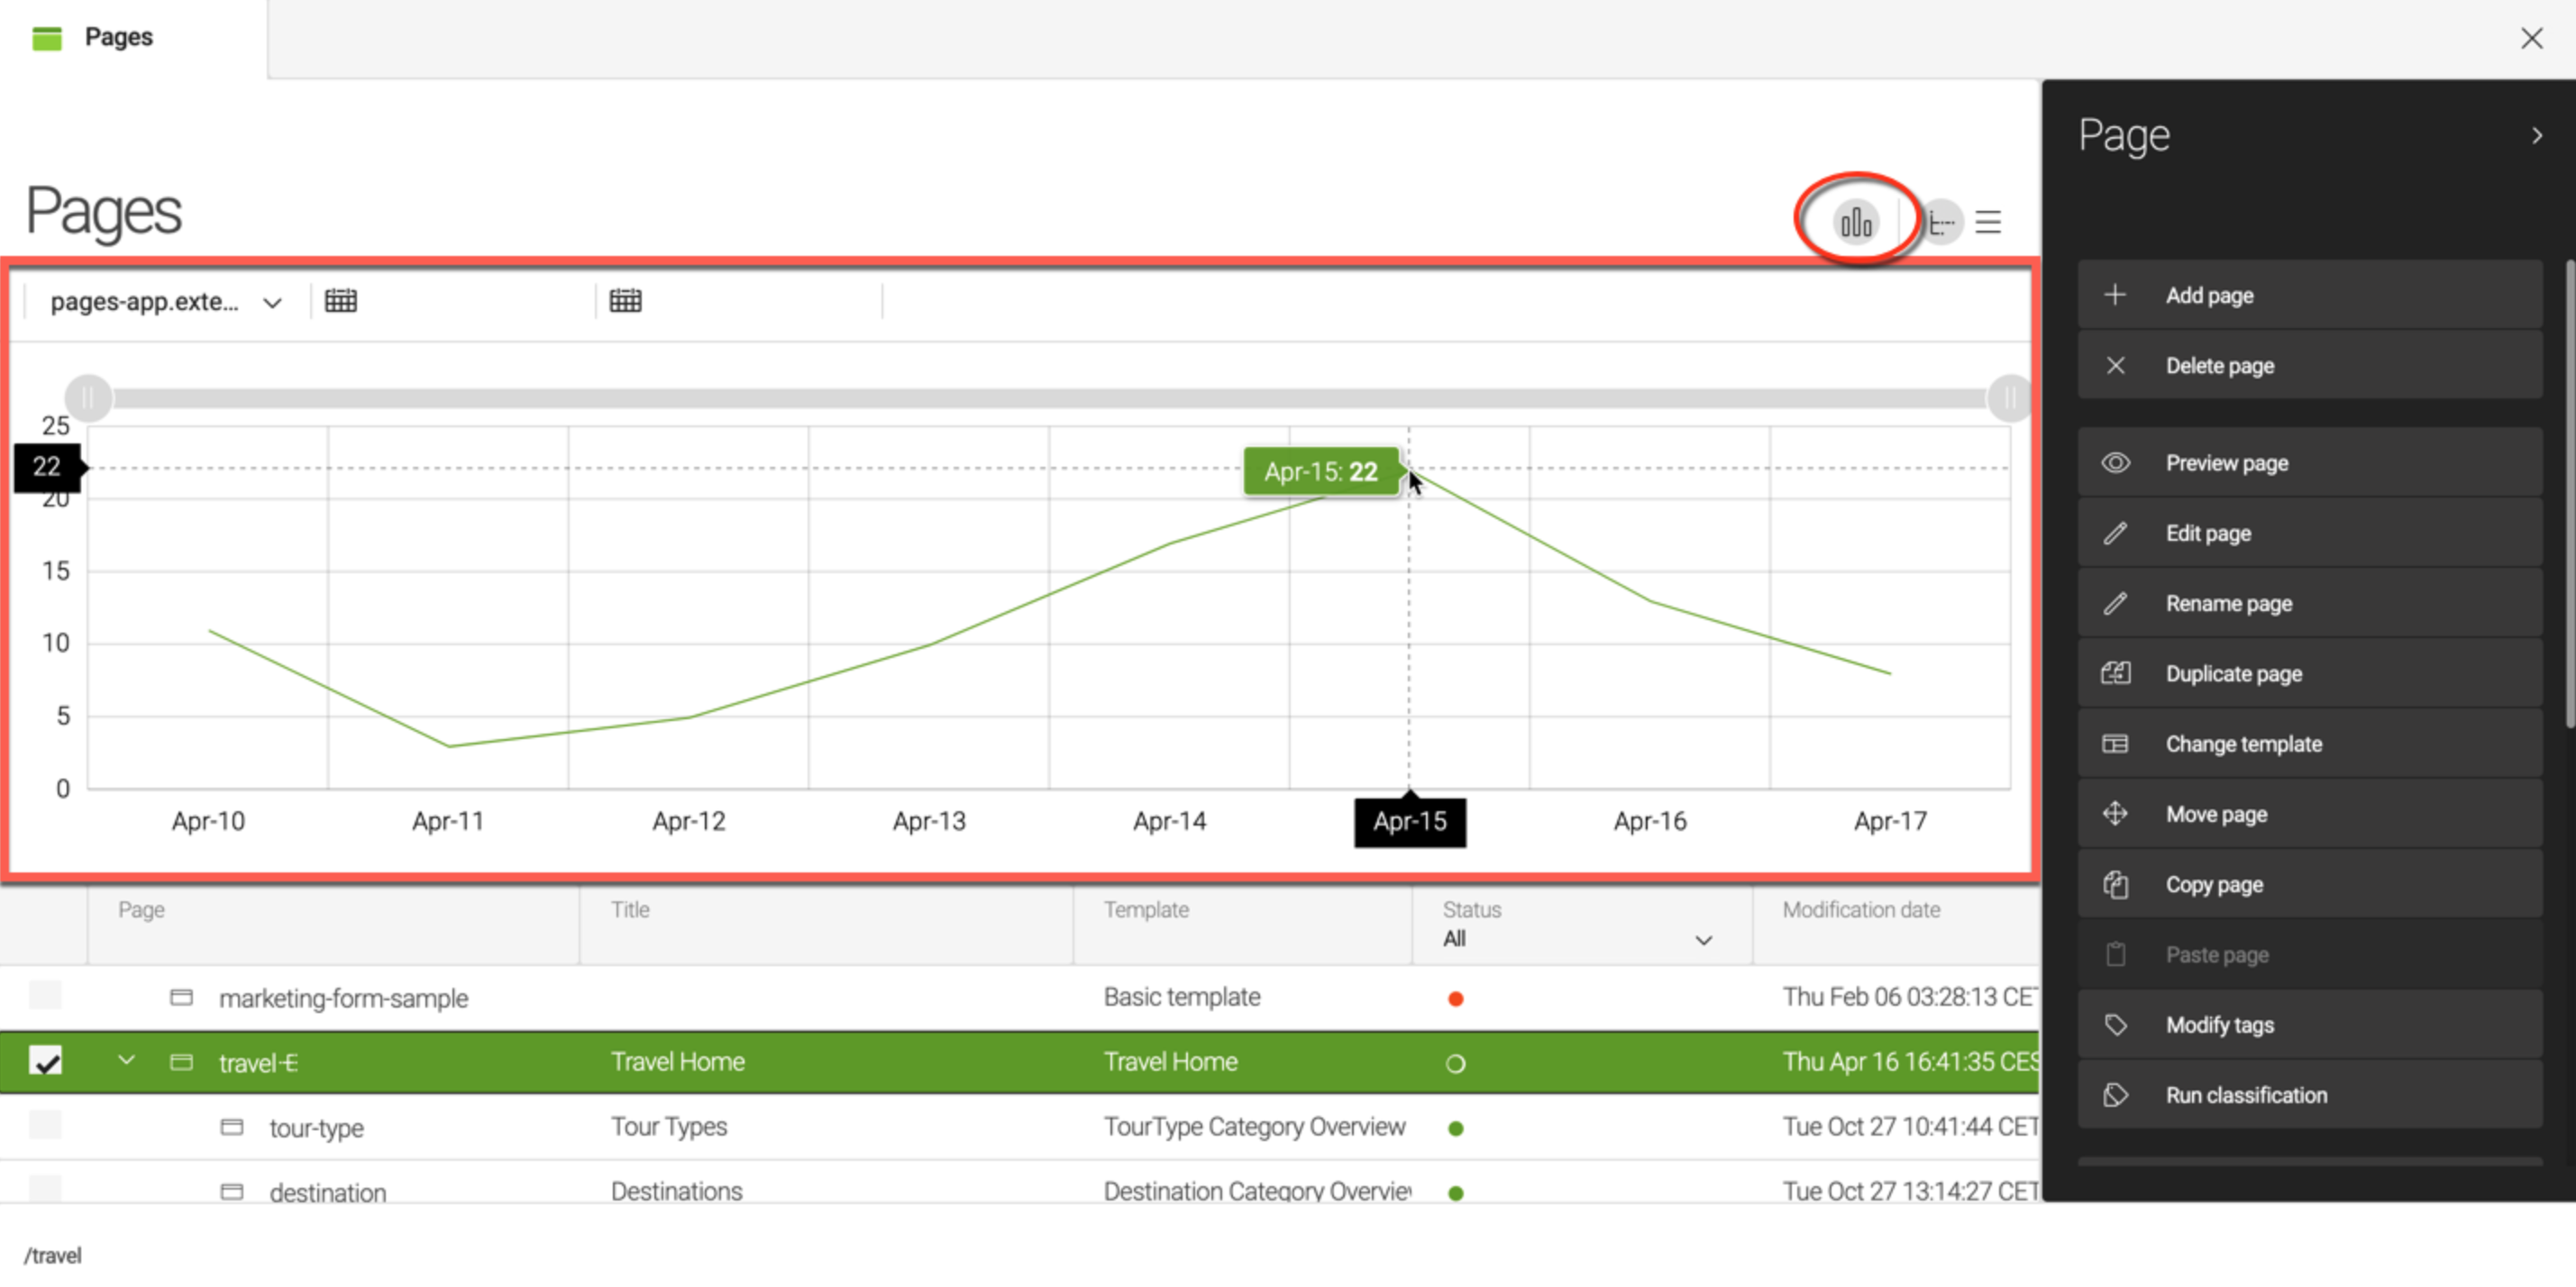
Task: Close the Pages app with X
Action: (2531, 38)
